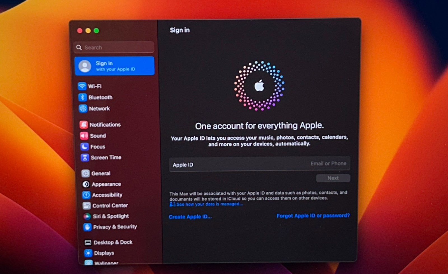Close the System Settings window with the red button
The height and width of the screenshot is (274, 448).
[x=80, y=31]
